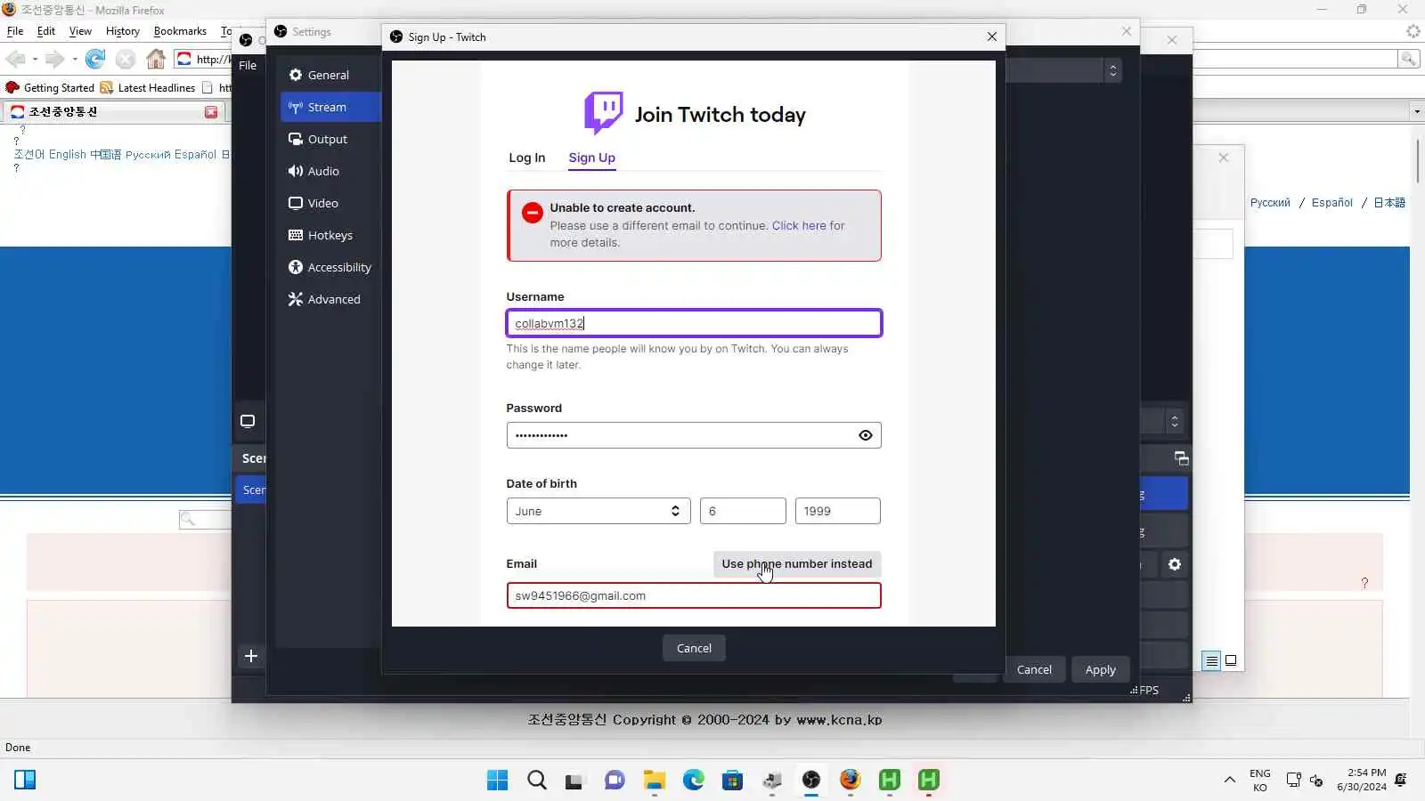Click the OBS list view mode icon
The width and height of the screenshot is (1425, 801).
(1211, 660)
